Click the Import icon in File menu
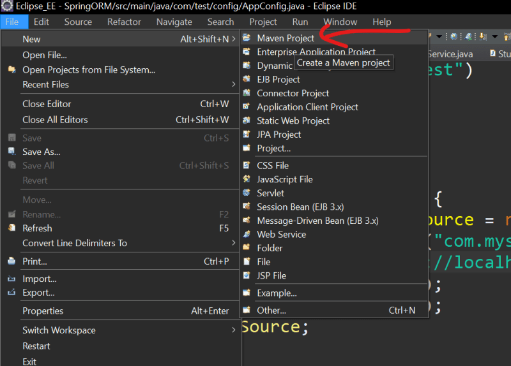Viewport: 511px width, 366px height. (11, 279)
